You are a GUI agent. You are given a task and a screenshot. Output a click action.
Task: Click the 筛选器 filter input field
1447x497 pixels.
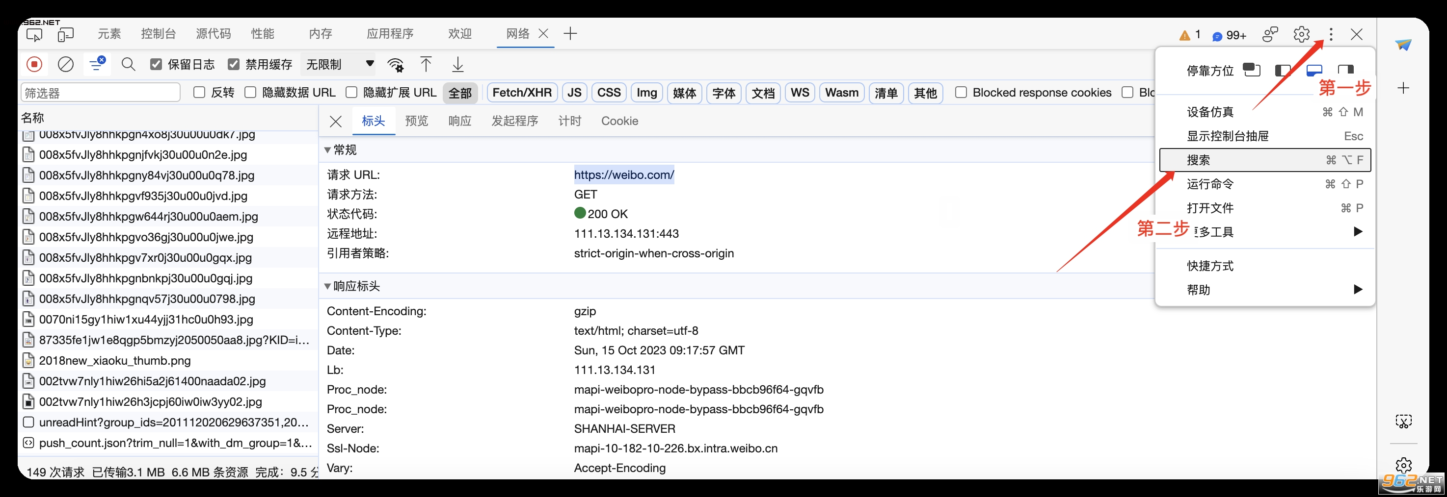[101, 93]
